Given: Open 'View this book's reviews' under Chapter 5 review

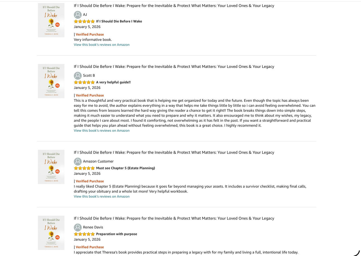Looking at the screenshot, I should click(101, 197).
